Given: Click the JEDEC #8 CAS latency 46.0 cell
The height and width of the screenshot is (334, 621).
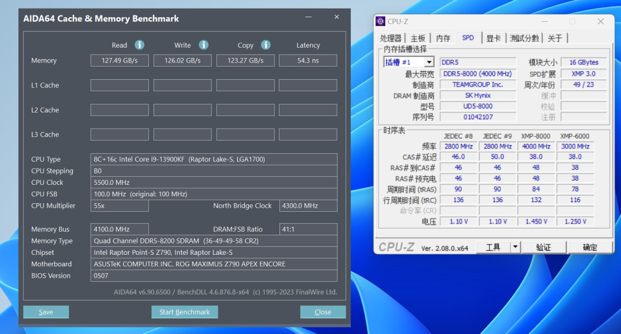Looking at the screenshot, I should 458,157.
